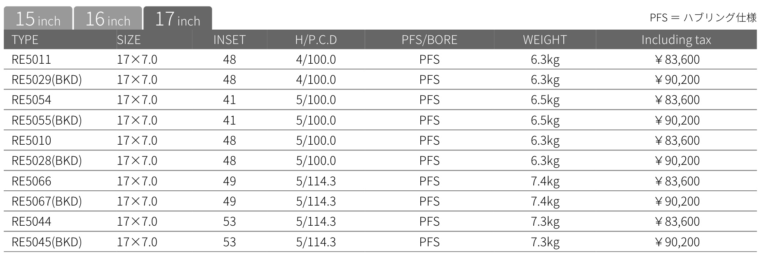Select the 17 inch tab
This screenshot has width=764, height=259.
click(178, 18)
